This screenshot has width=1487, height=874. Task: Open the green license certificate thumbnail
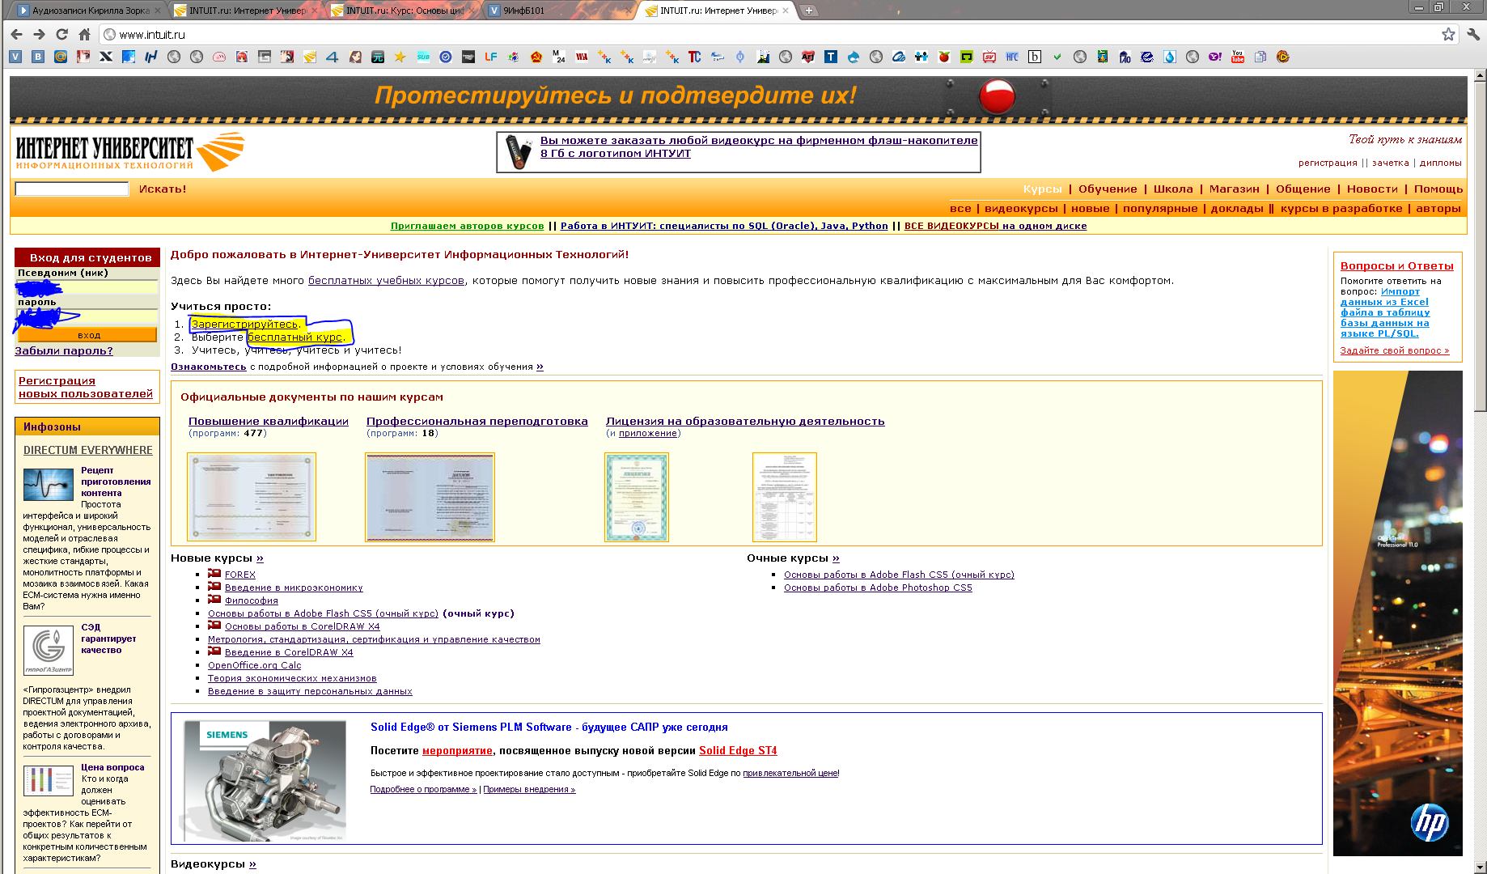pos(637,497)
